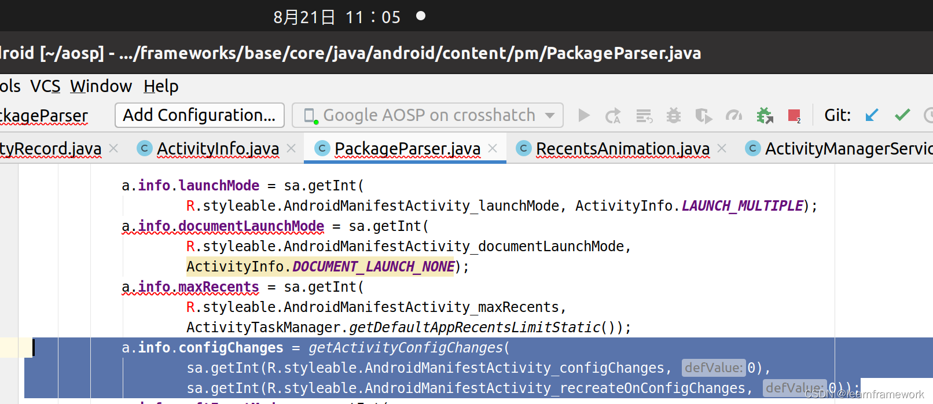933x404 pixels.
Task: Click the Git: label in toolbar
Action: click(838, 115)
